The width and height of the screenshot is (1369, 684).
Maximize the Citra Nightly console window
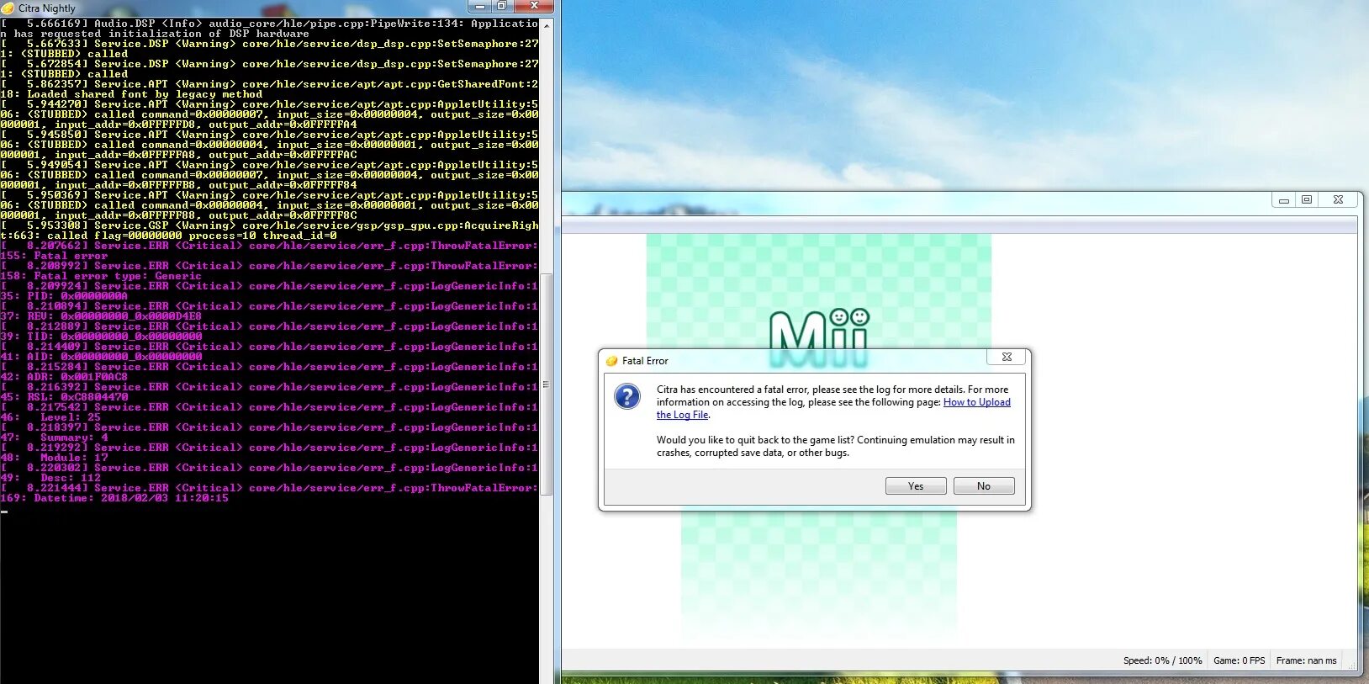click(x=501, y=6)
